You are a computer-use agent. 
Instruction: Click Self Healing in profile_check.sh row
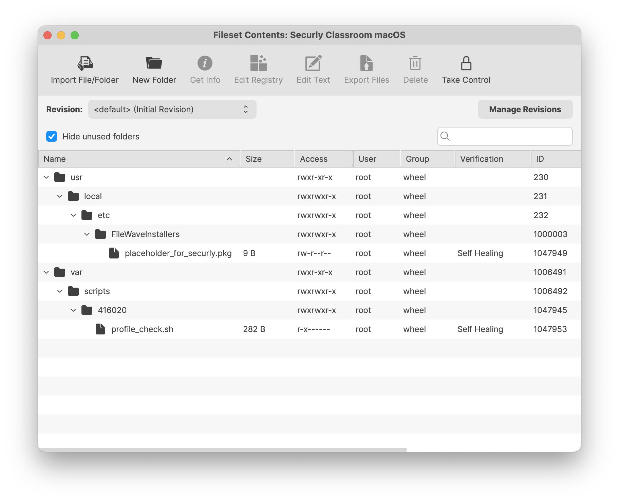coord(480,329)
